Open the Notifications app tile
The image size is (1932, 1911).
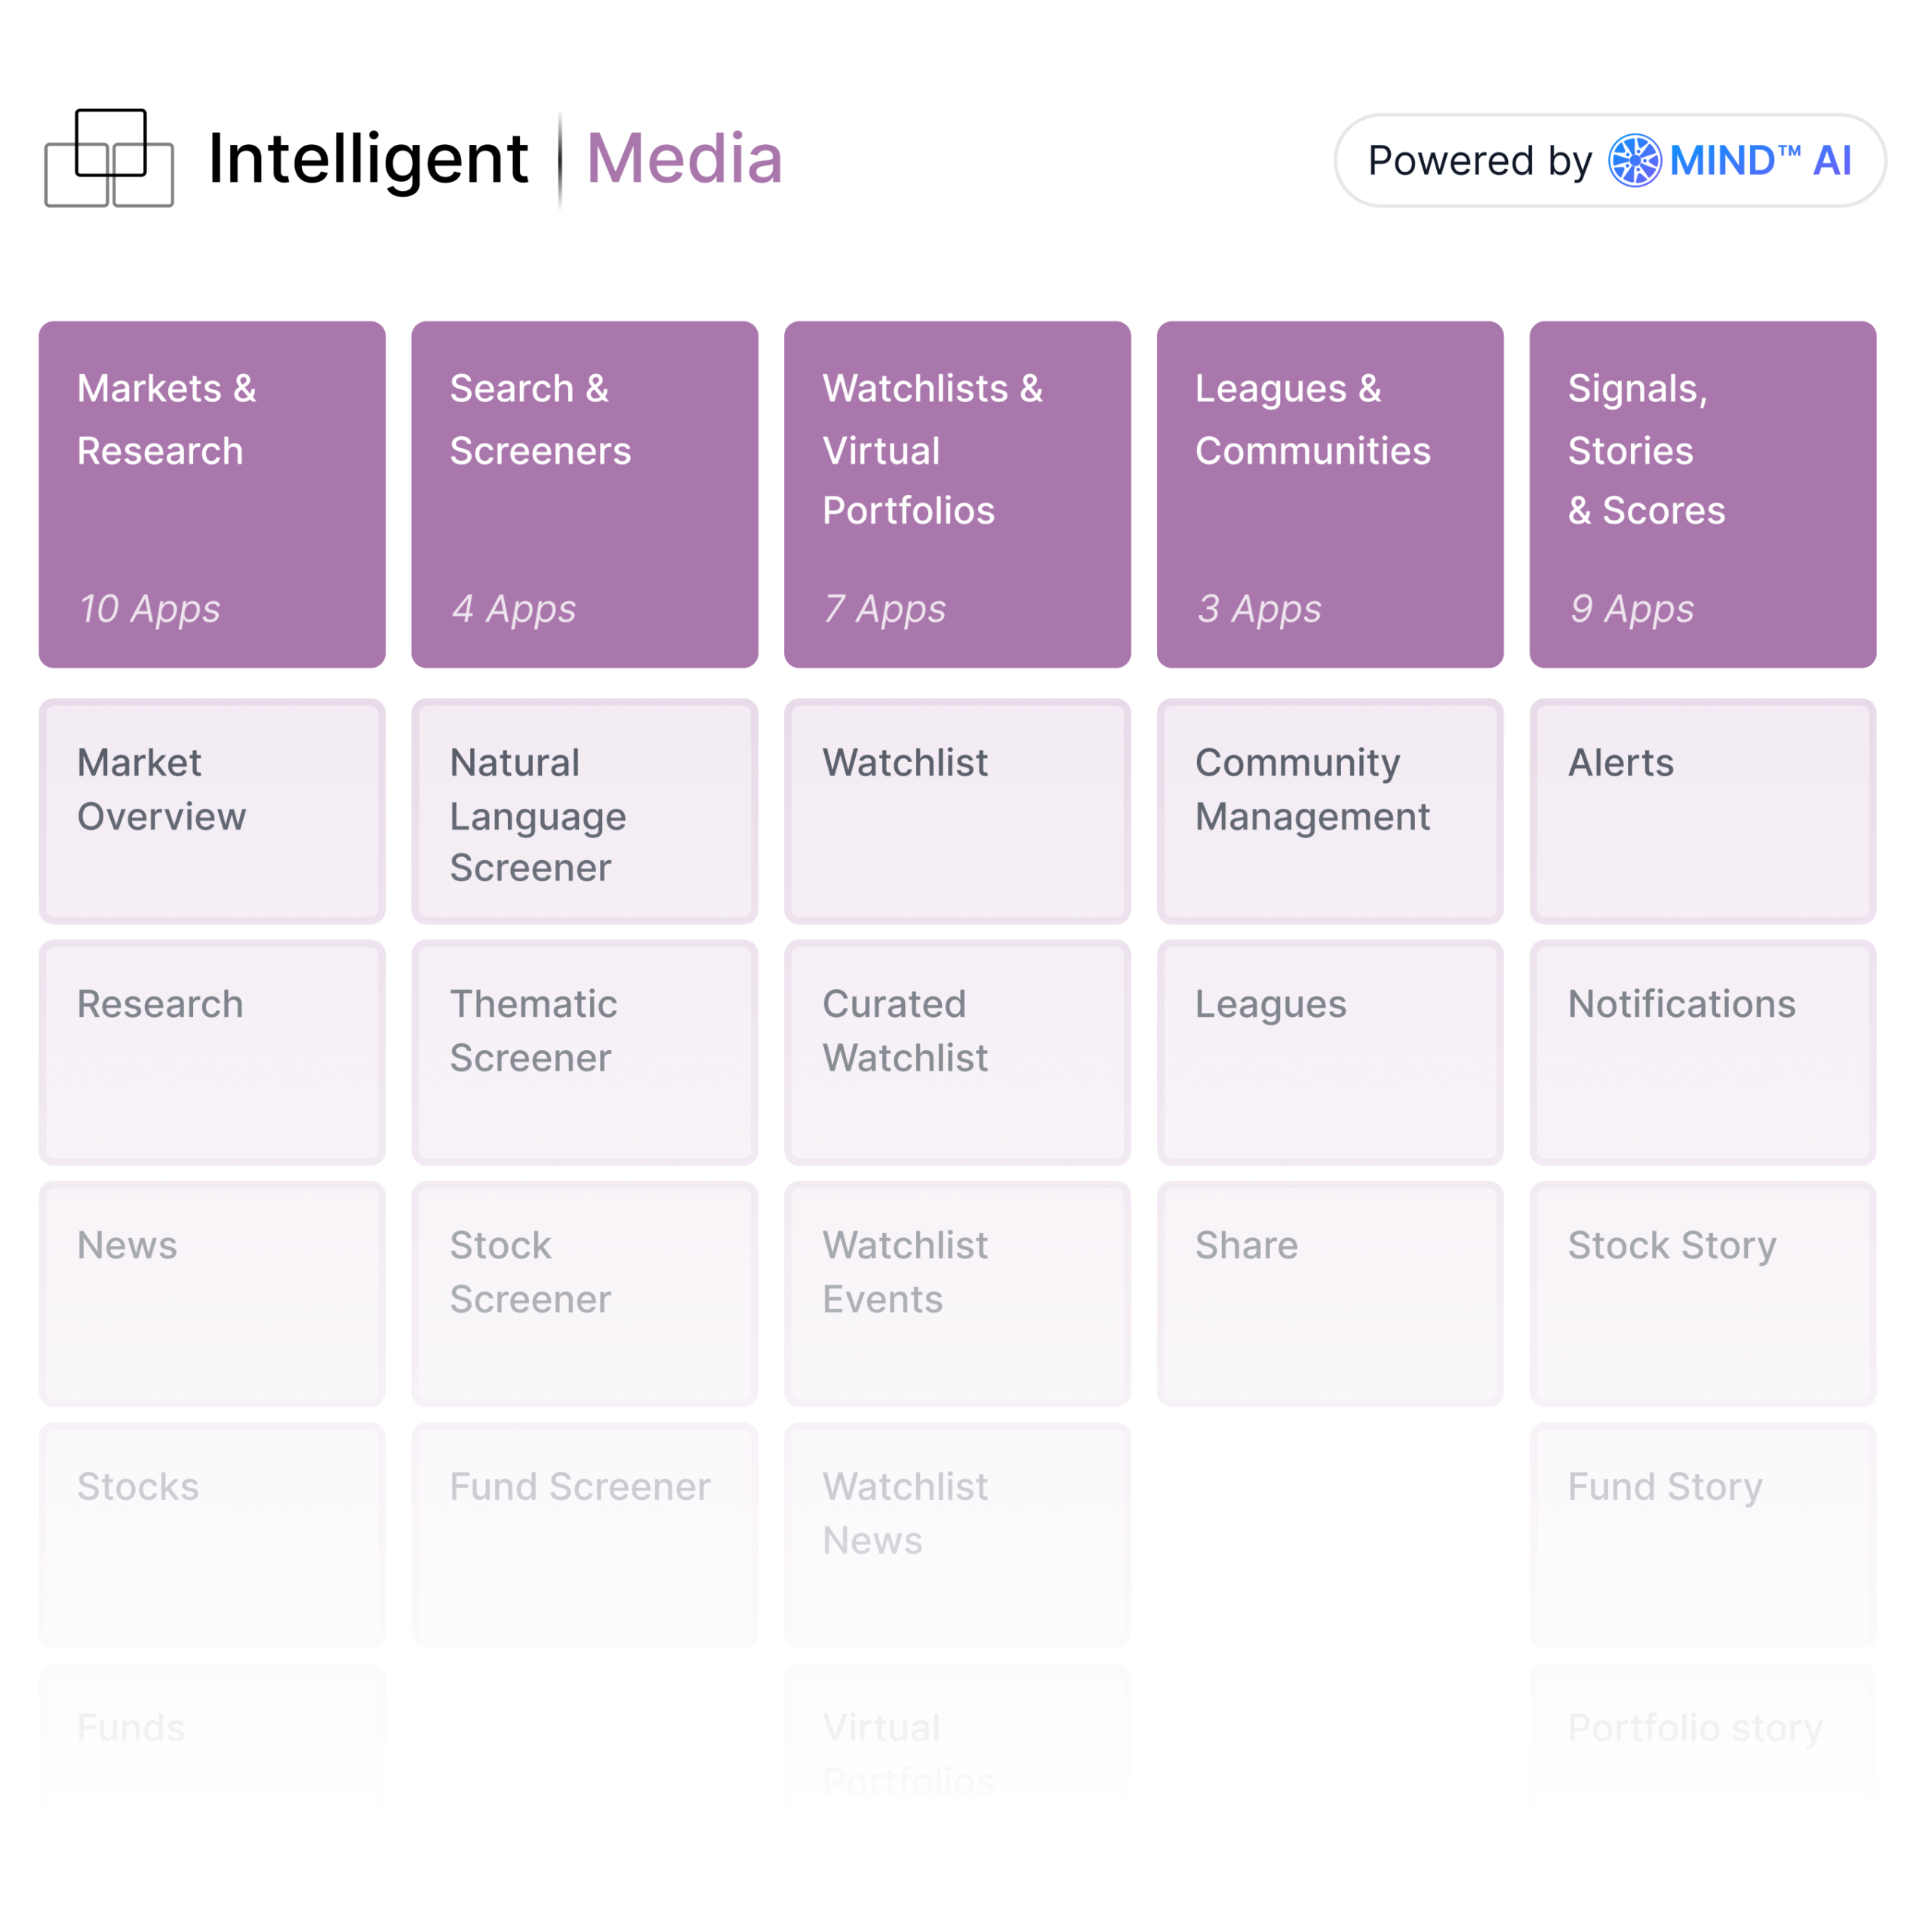click(1702, 1052)
